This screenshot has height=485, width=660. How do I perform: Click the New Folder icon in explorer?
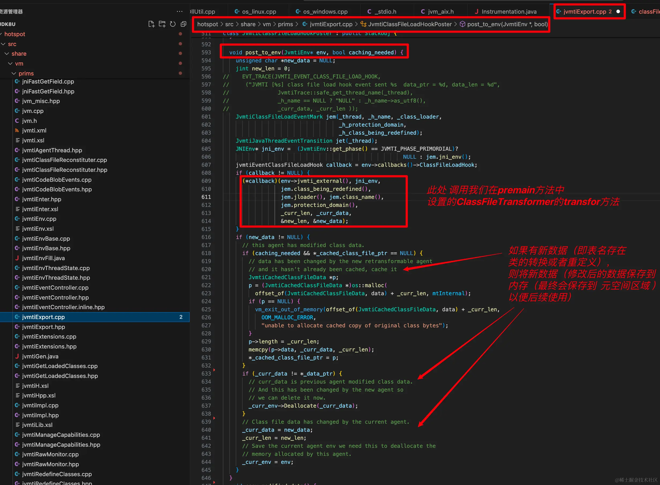(162, 24)
